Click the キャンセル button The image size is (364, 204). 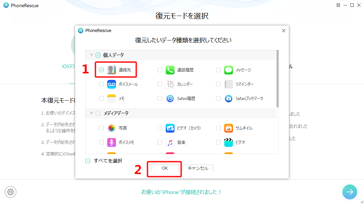click(198, 168)
